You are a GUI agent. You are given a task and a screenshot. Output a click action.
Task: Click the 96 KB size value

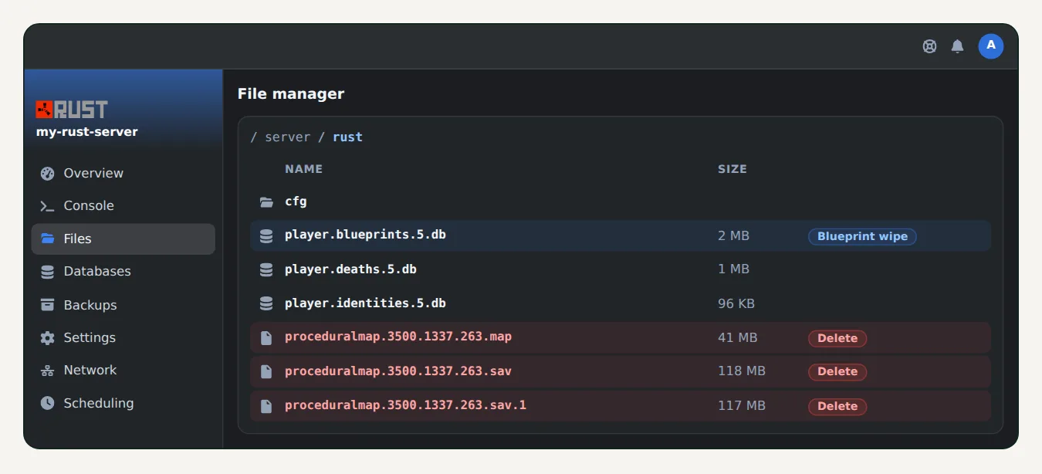point(736,303)
